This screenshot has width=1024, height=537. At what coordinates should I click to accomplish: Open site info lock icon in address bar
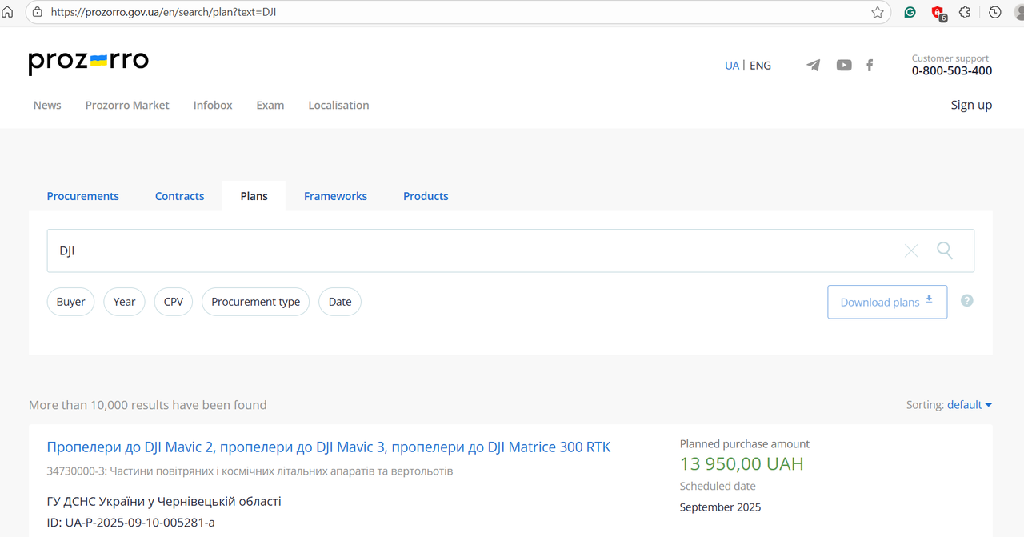37,12
